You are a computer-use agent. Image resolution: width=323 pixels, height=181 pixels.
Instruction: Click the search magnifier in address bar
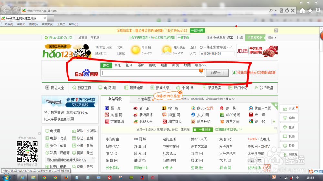point(271,11)
